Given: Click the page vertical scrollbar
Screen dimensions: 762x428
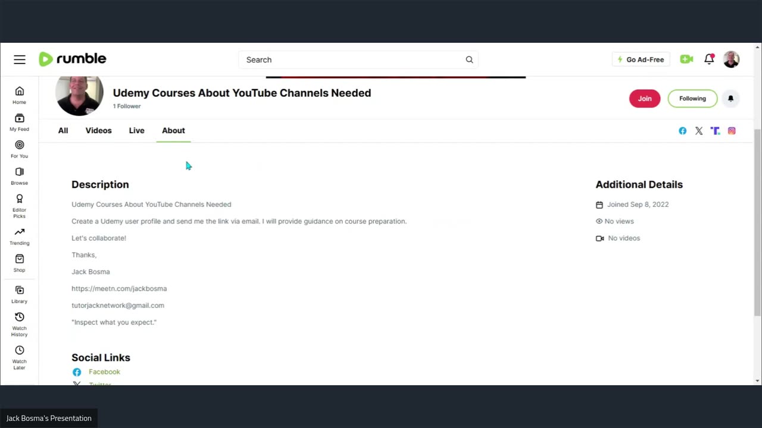Looking at the screenshot, I should coord(757,222).
